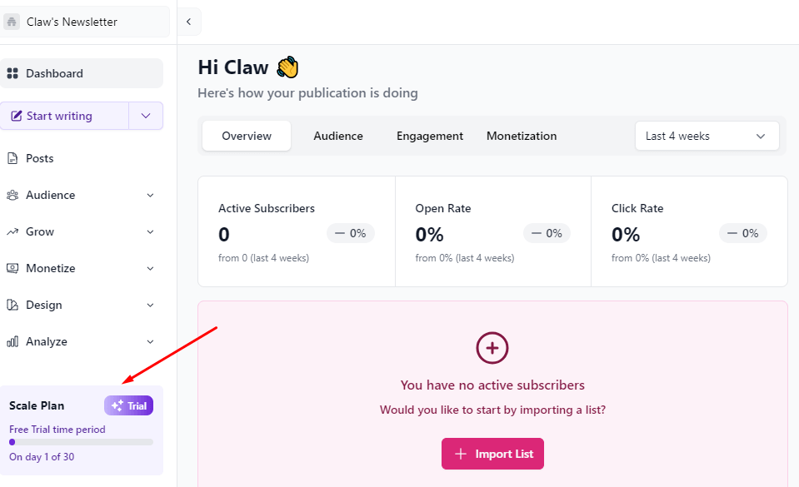Click the Audience people icon
Viewport: 799px width, 487px height.
[12, 195]
